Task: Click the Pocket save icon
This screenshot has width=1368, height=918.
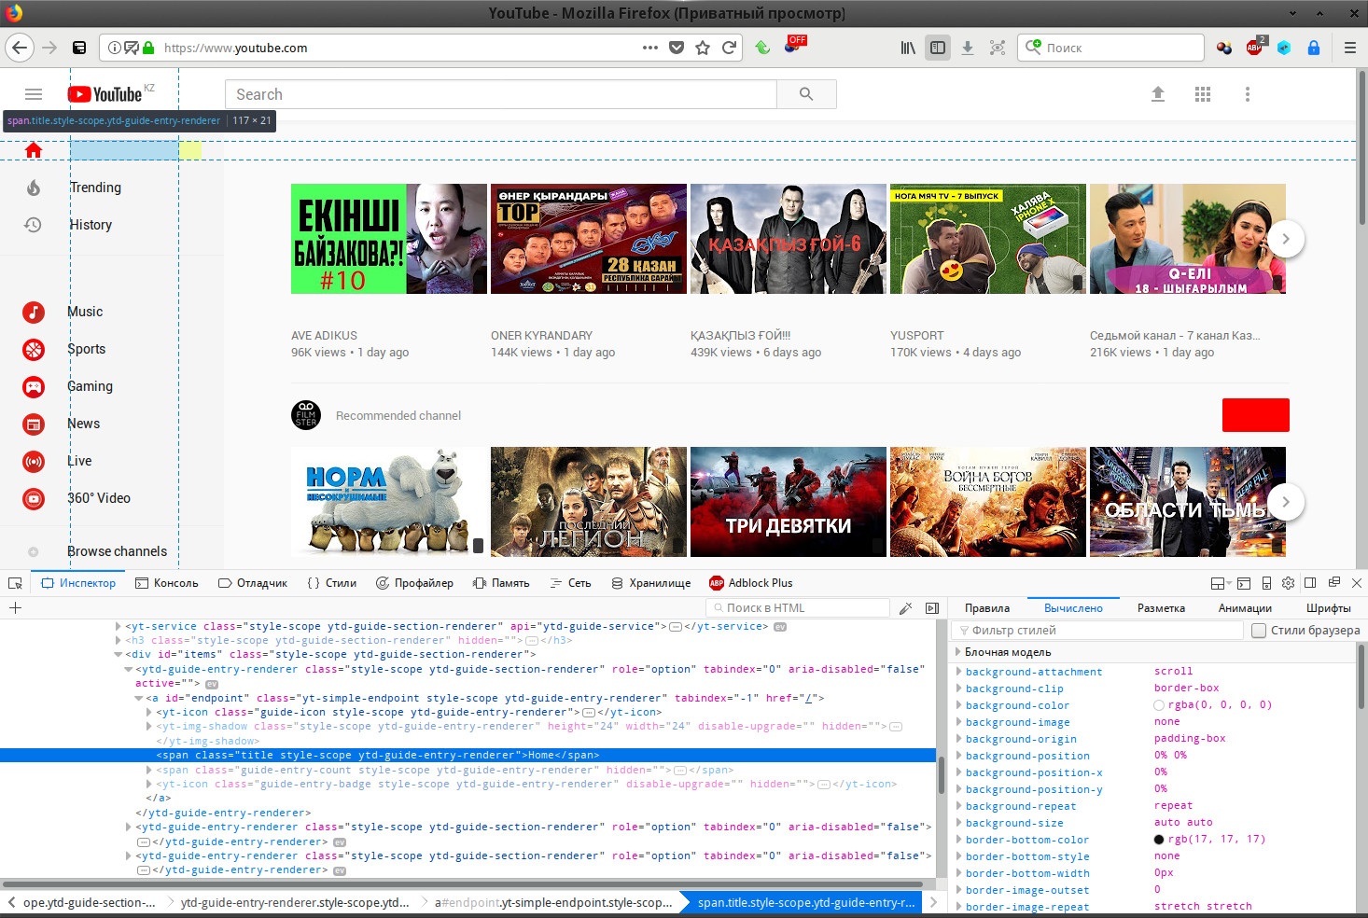Action: click(677, 48)
